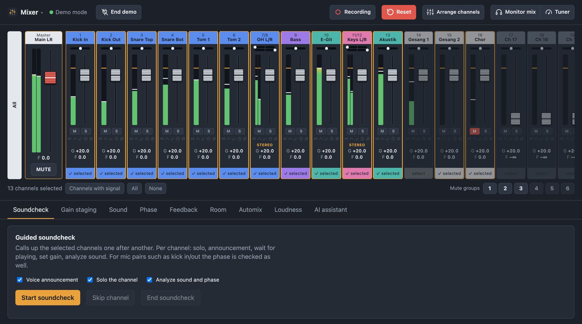Image resolution: width=582 pixels, height=324 pixels.
Task: Open the Tuner
Action: 557,12
